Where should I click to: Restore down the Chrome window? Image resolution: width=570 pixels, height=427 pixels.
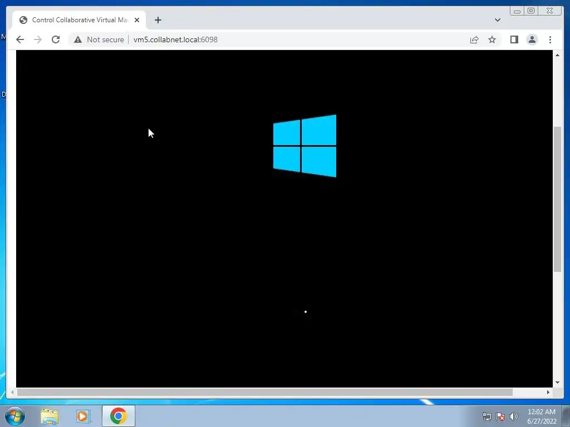[530, 11]
